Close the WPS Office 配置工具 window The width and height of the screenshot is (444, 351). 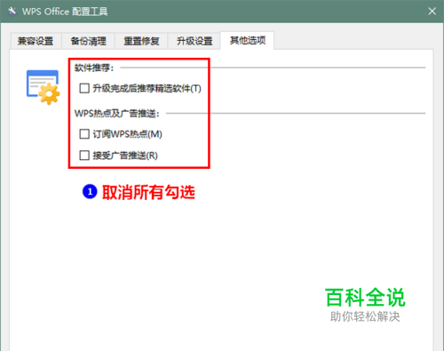432,12
